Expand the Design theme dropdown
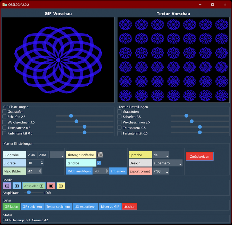This screenshot has height=225, width=232. [x=168, y=163]
